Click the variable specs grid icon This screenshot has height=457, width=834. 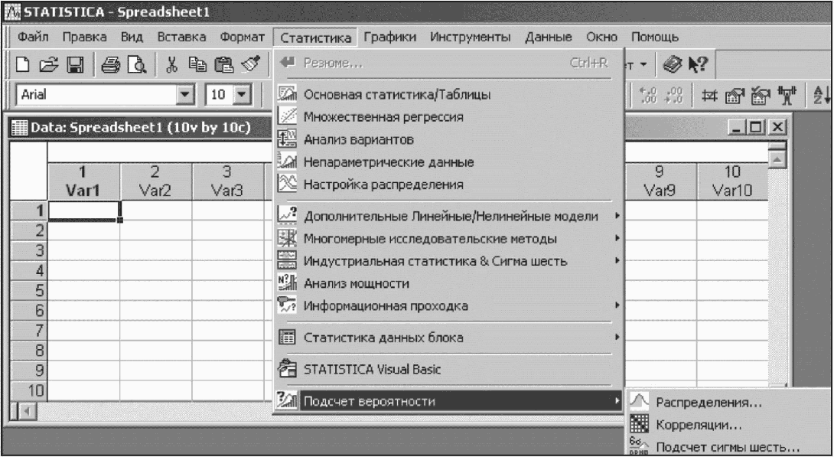[x=710, y=96]
